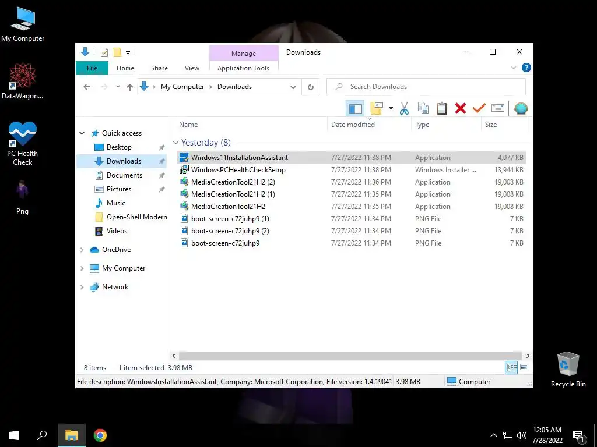Switch to large thumbnails view button
Screen dimensions: 597x447
pyautogui.click(x=524, y=367)
